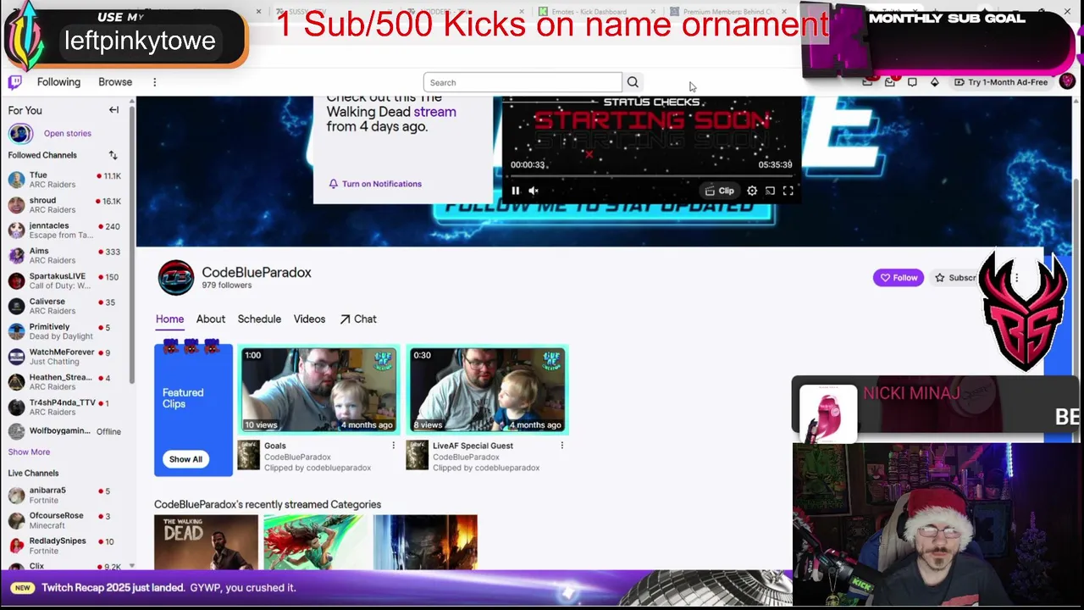
Task: Click the Twitch search input field
Action: tap(523, 82)
